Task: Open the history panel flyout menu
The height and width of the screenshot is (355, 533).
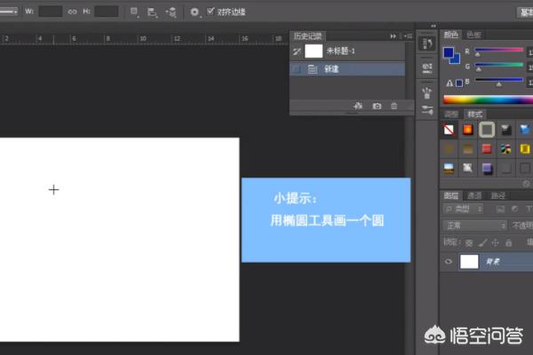Action: [408, 36]
